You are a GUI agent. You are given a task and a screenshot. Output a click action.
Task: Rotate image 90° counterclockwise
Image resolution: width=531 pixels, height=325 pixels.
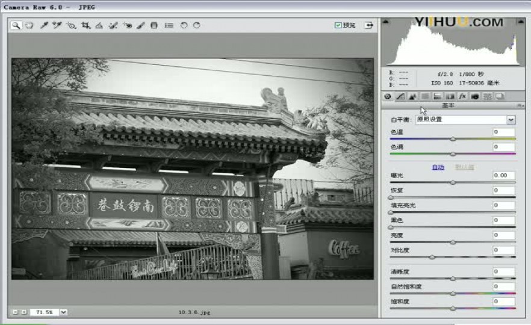pyautogui.click(x=184, y=25)
